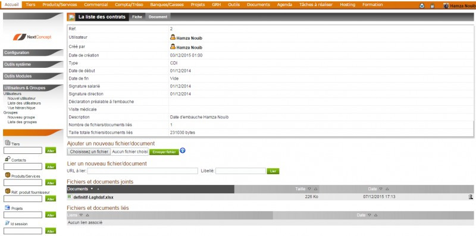476x236 pixels.
Task: Expand the Configuration sidebar section
Action: coord(33,53)
